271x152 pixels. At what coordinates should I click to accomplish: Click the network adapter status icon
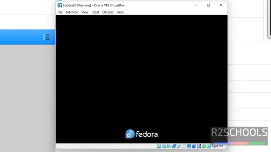pyautogui.click(x=174, y=146)
